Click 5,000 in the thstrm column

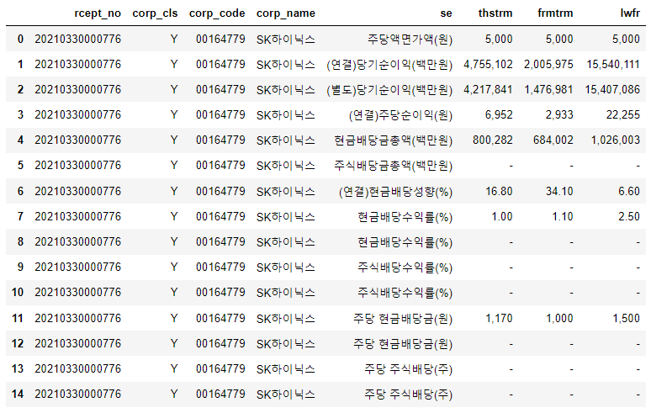(499, 39)
